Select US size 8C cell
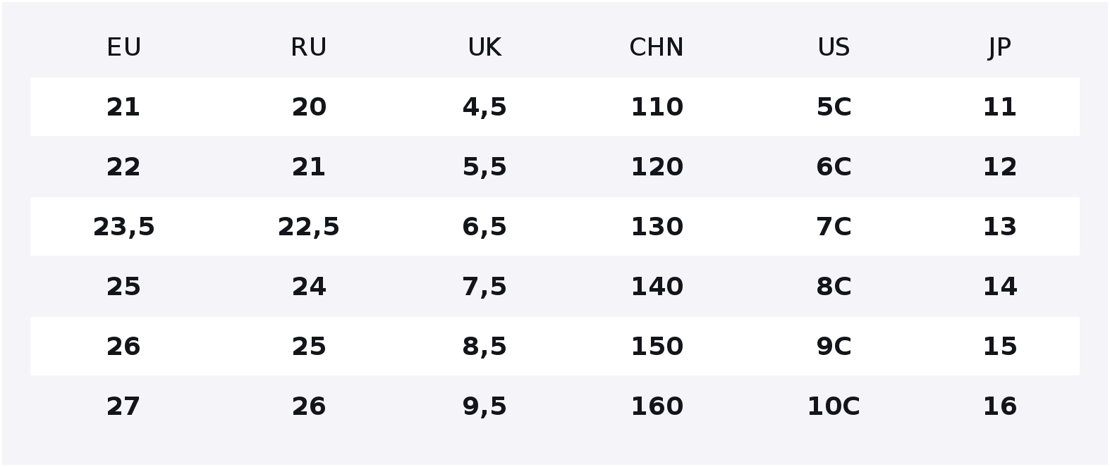Image resolution: width=1110 pixels, height=467 pixels. pos(834,287)
